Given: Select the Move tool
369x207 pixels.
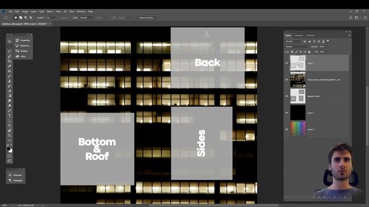Looking at the screenshot, I should point(9,41).
